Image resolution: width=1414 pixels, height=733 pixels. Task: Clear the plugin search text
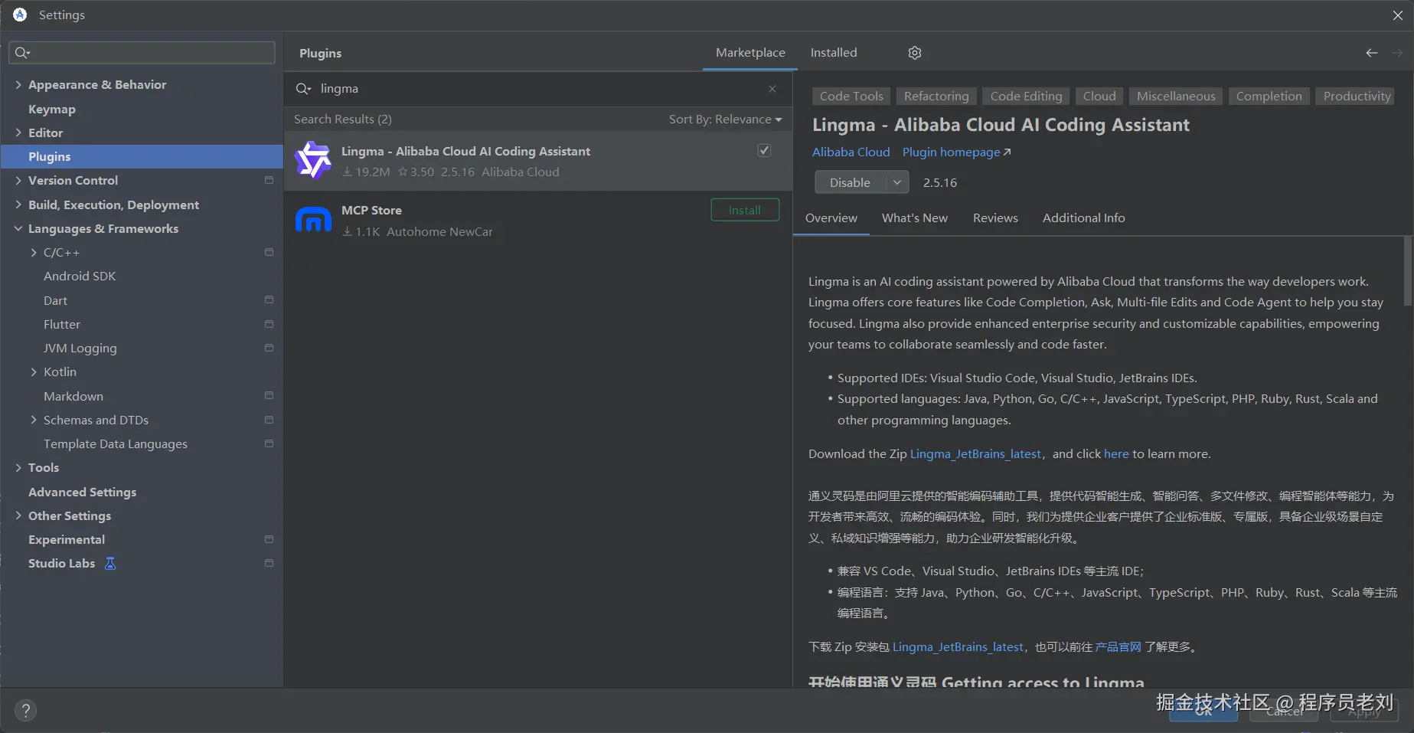[x=772, y=89]
